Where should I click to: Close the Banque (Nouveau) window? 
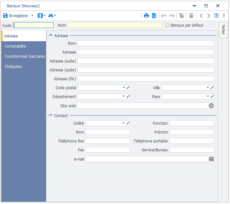point(218,6)
